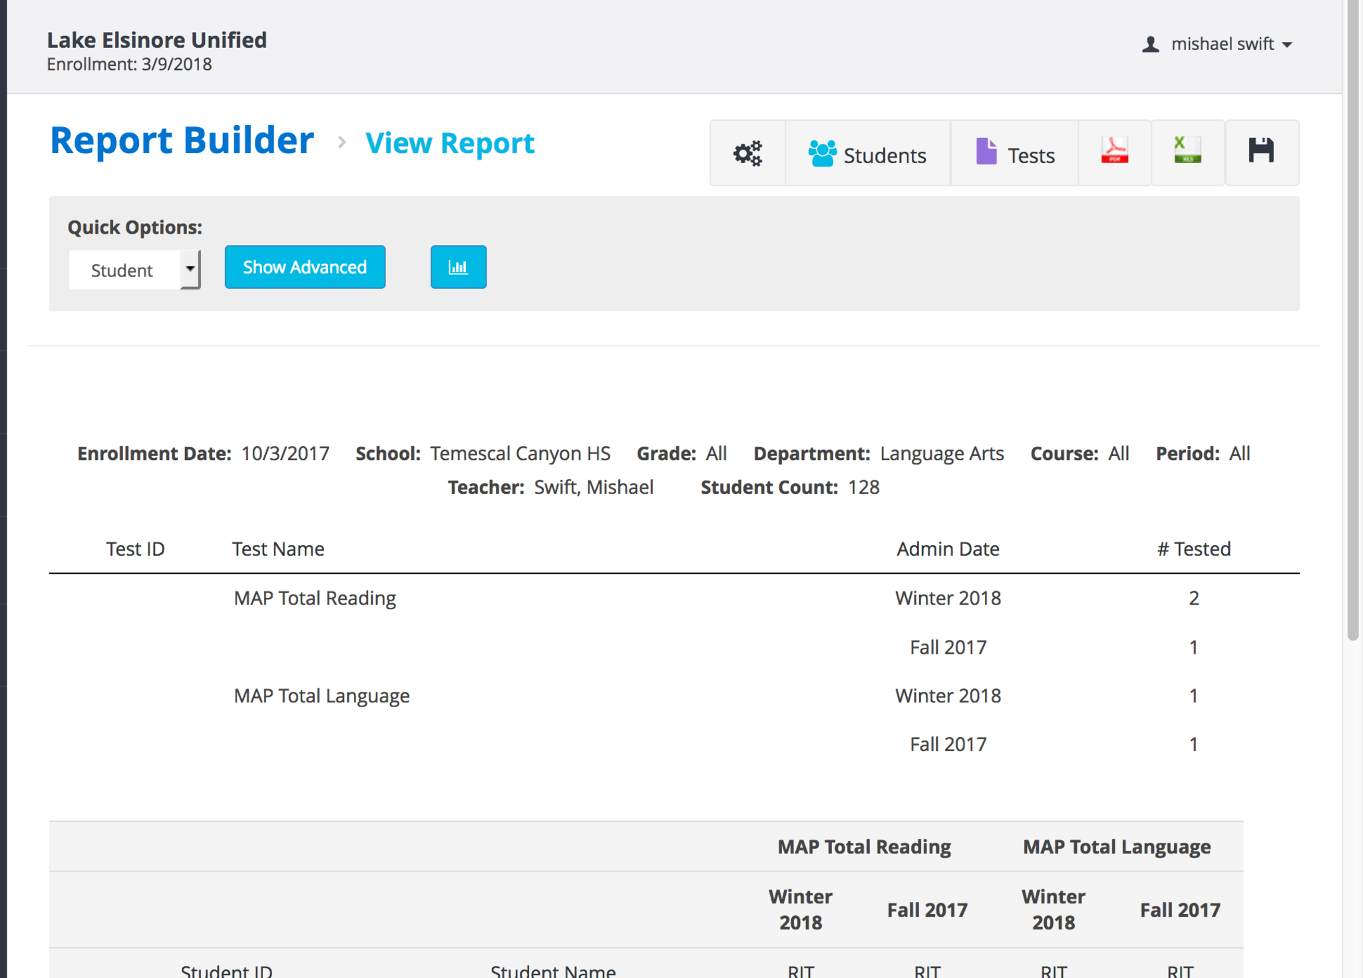Click View Report breadcrumb
The width and height of the screenshot is (1363, 978).
point(450,143)
